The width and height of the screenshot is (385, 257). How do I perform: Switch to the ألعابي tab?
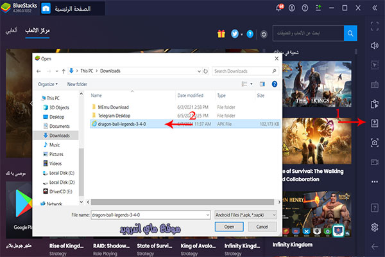(12, 31)
